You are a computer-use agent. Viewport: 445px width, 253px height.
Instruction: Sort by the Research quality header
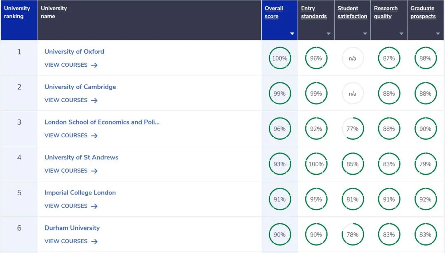click(x=386, y=12)
